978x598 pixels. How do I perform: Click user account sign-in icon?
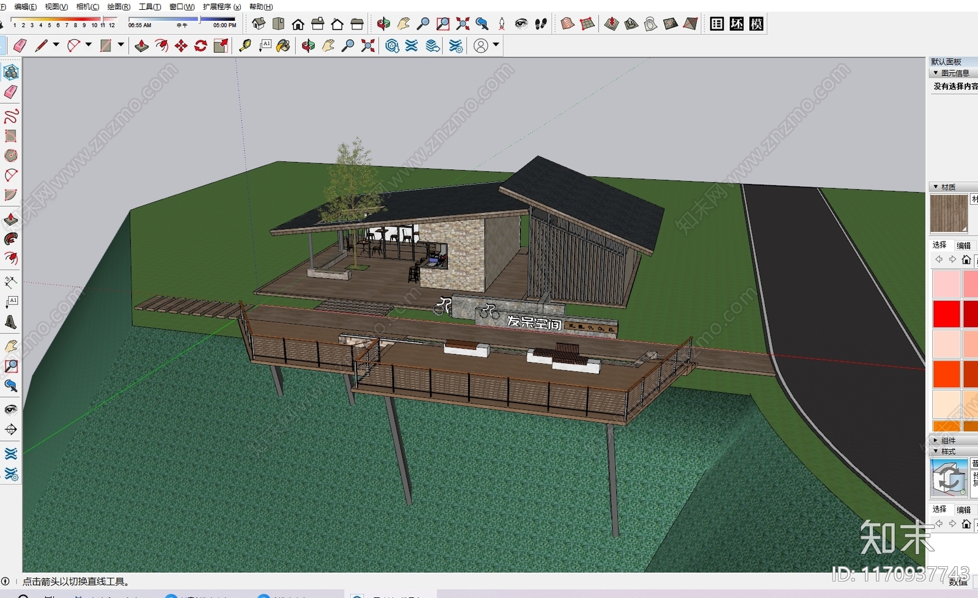[481, 45]
